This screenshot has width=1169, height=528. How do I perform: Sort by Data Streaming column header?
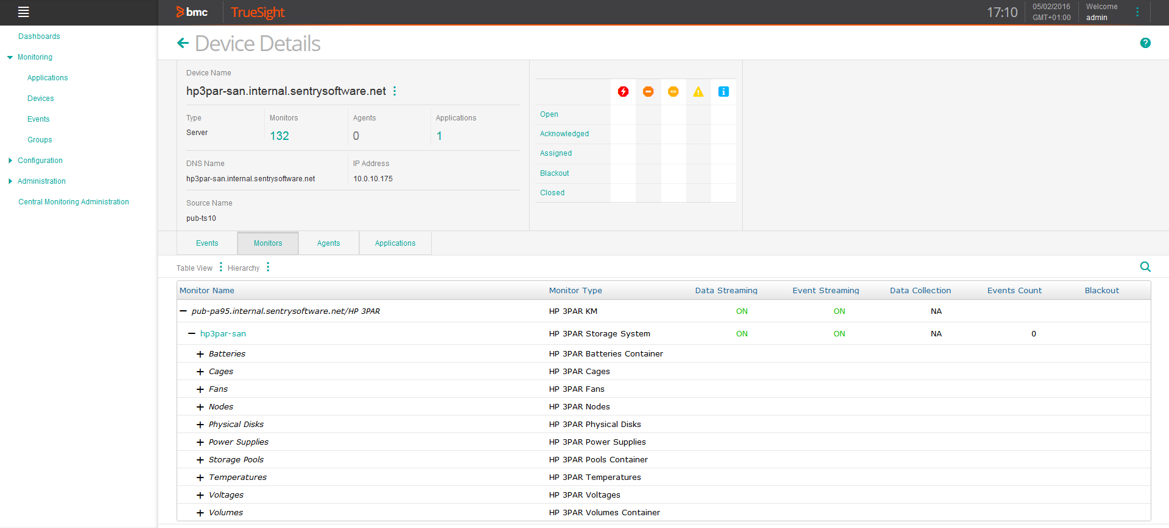(726, 291)
